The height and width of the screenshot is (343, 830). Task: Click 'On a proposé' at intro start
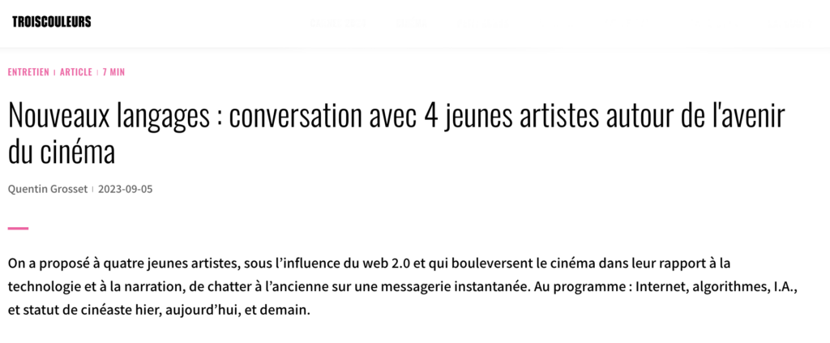[46, 264]
